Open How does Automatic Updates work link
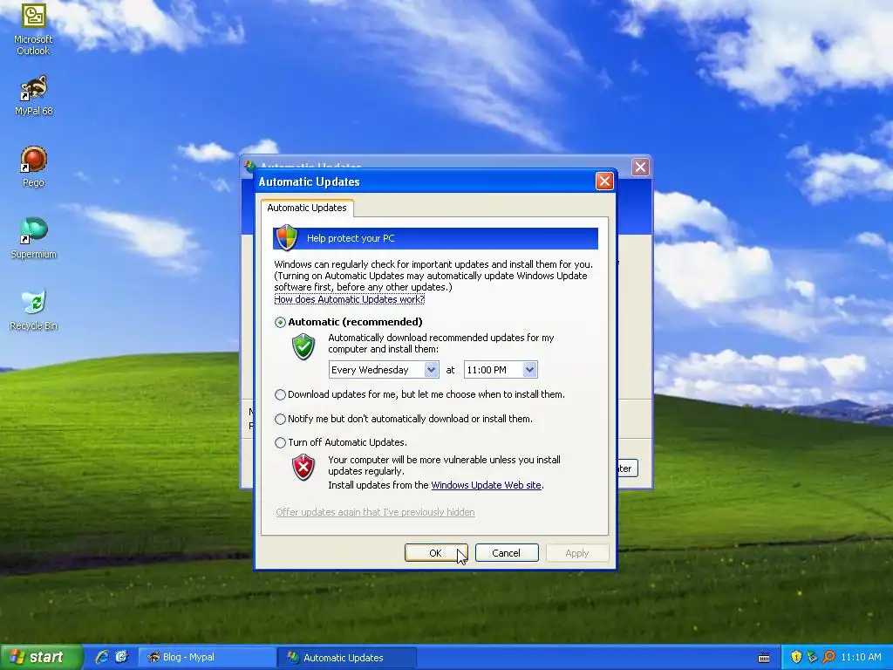 tap(349, 299)
